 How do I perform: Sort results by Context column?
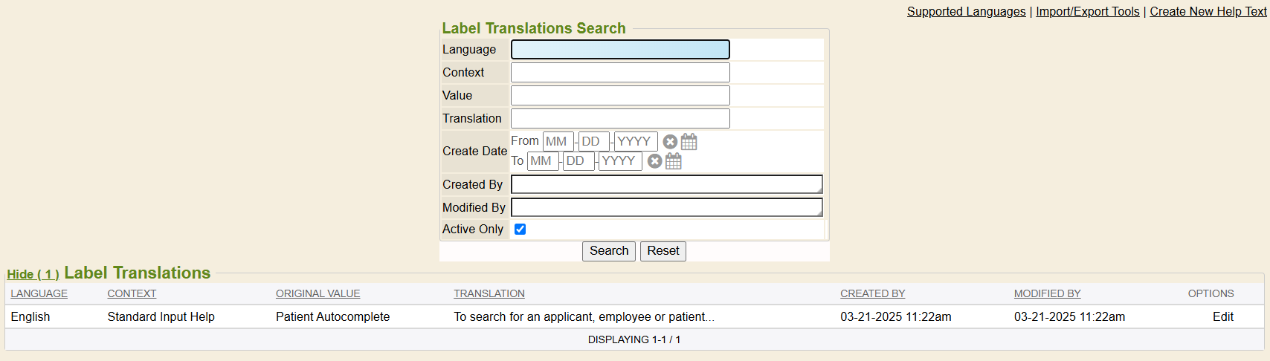(132, 293)
